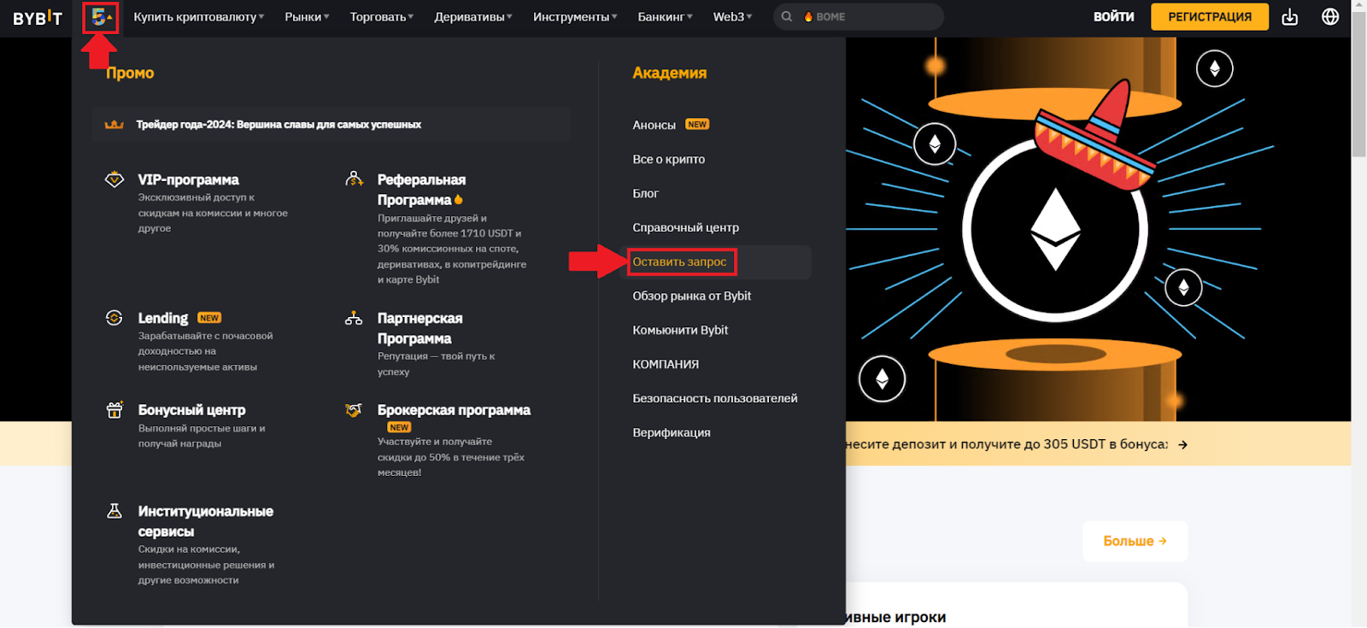Click the Bybit home logo
1367x628 pixels.
coord(38,18)
